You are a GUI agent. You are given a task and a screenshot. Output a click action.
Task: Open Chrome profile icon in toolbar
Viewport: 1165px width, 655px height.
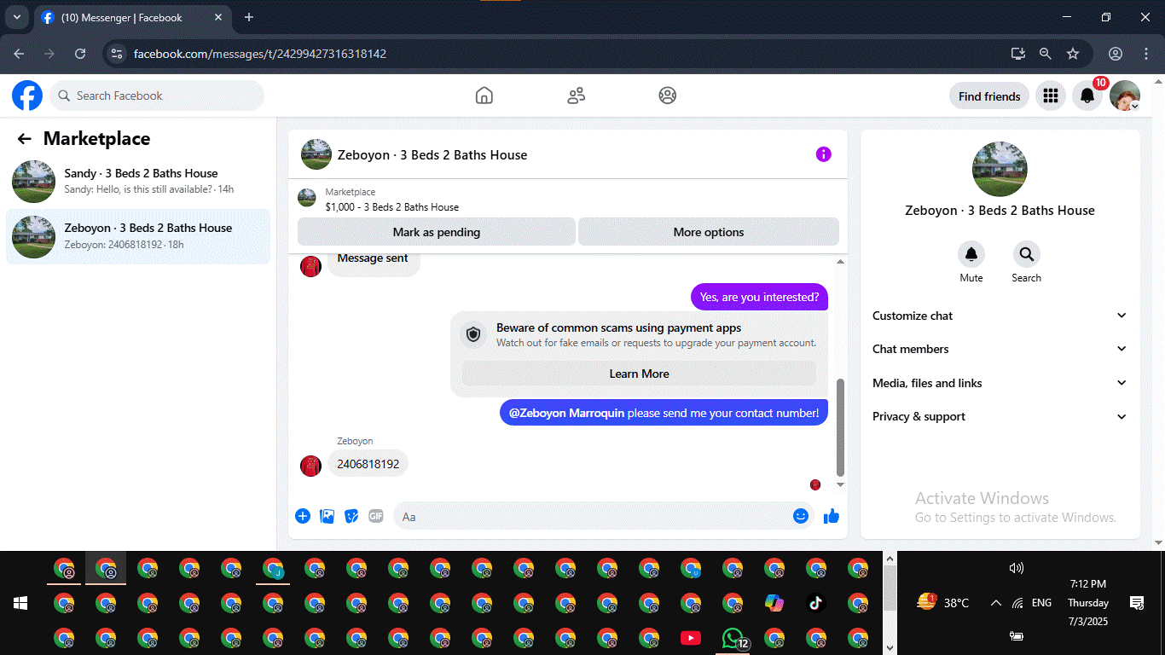(1116, 54)
